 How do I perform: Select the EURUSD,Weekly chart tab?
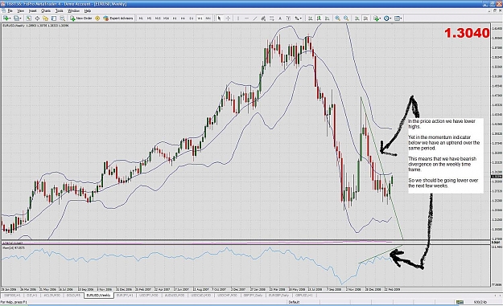(98, 295)
